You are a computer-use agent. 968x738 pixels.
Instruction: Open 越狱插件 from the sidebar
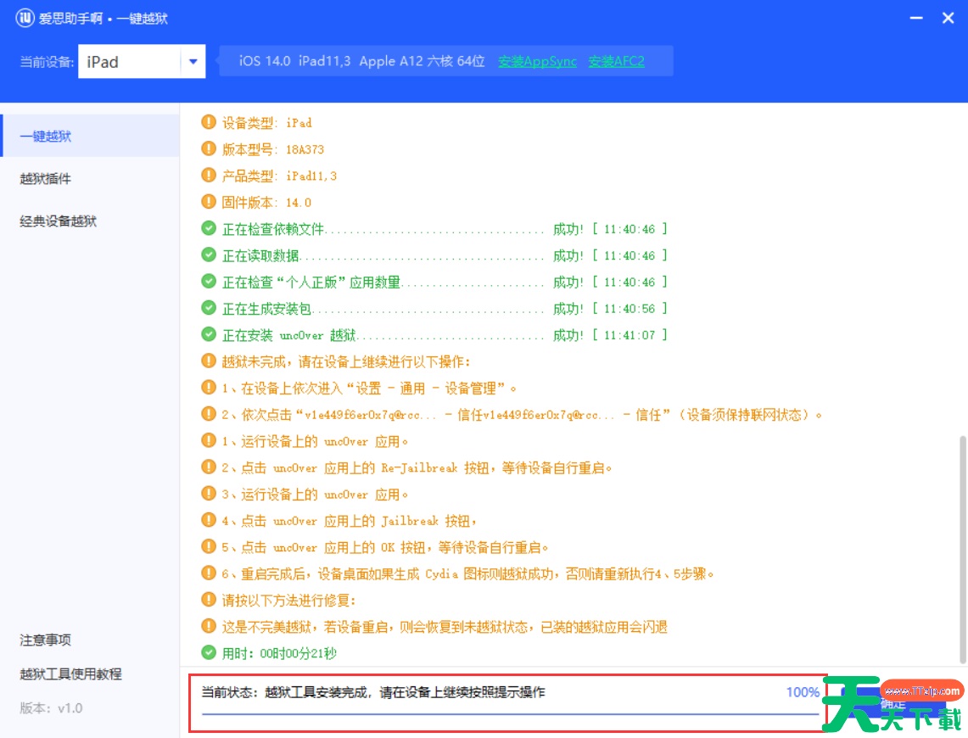46,178
